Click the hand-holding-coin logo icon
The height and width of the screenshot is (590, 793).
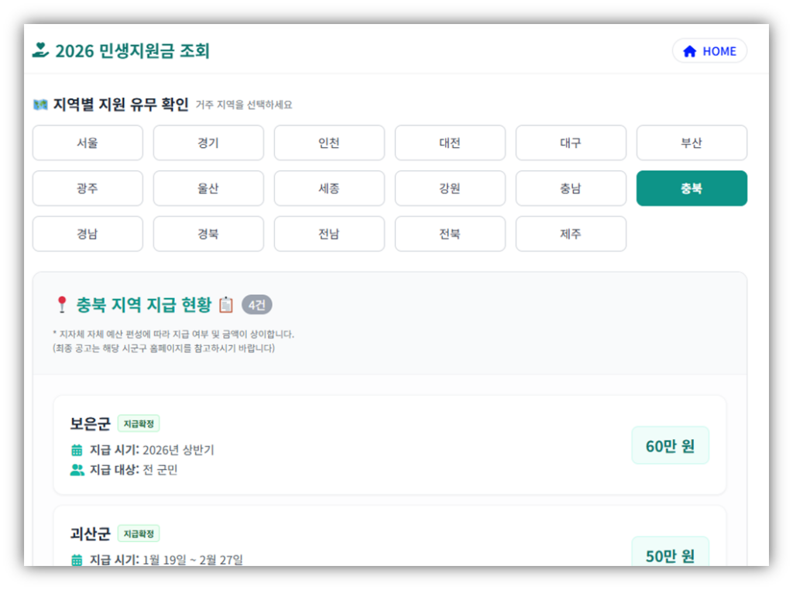tap(40, 51)
